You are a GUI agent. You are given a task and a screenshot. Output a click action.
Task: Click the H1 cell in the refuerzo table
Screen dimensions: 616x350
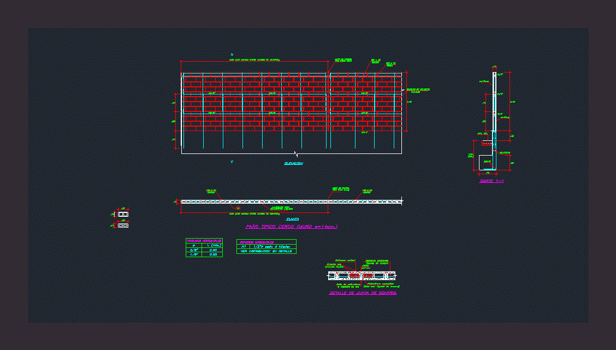click(243, 247)
